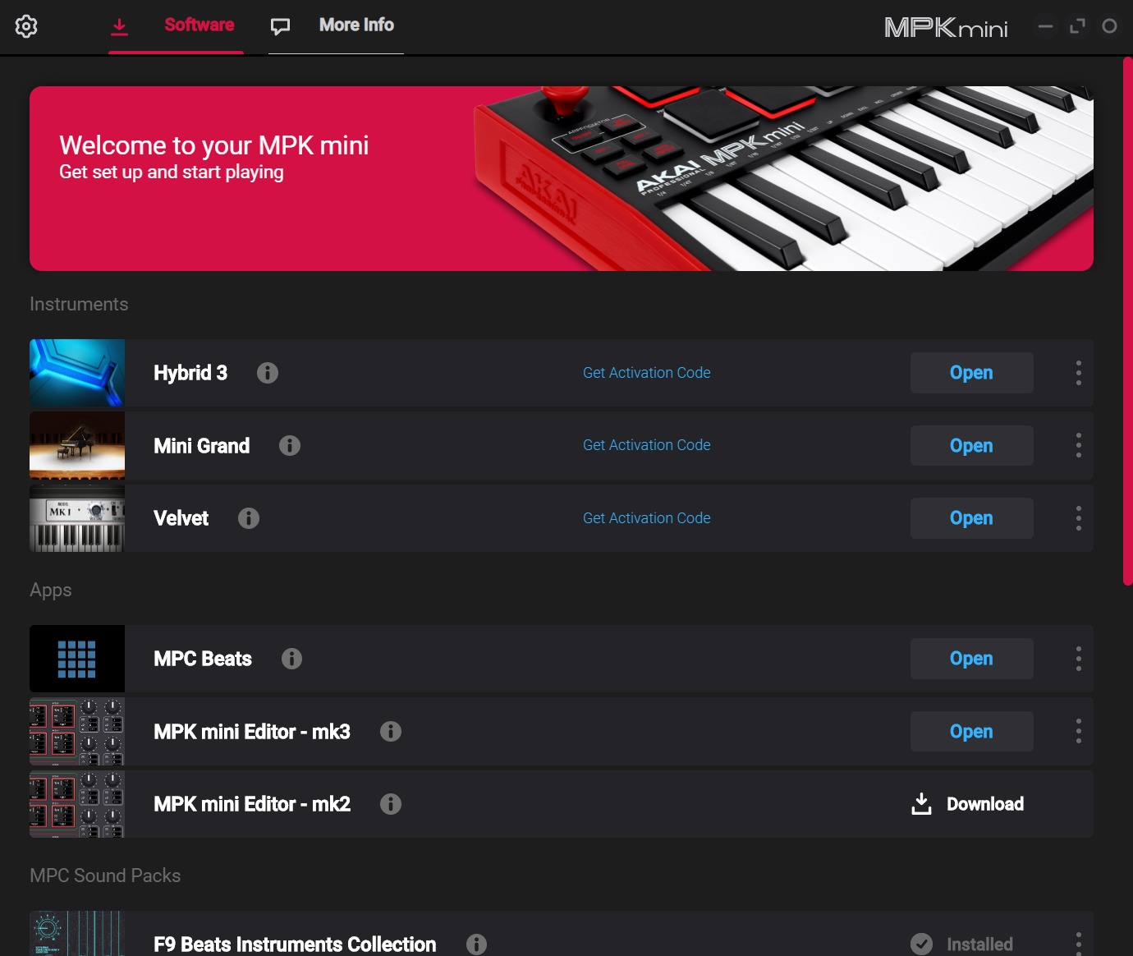
Task: Show info for Mini Grand
Action: point(290,445)
